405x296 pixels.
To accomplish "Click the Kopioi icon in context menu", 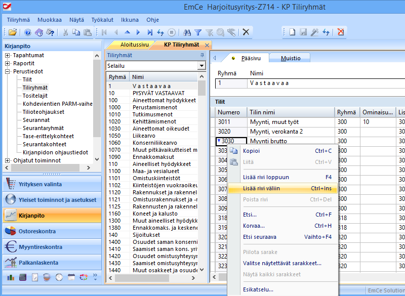I will (234, 151).
